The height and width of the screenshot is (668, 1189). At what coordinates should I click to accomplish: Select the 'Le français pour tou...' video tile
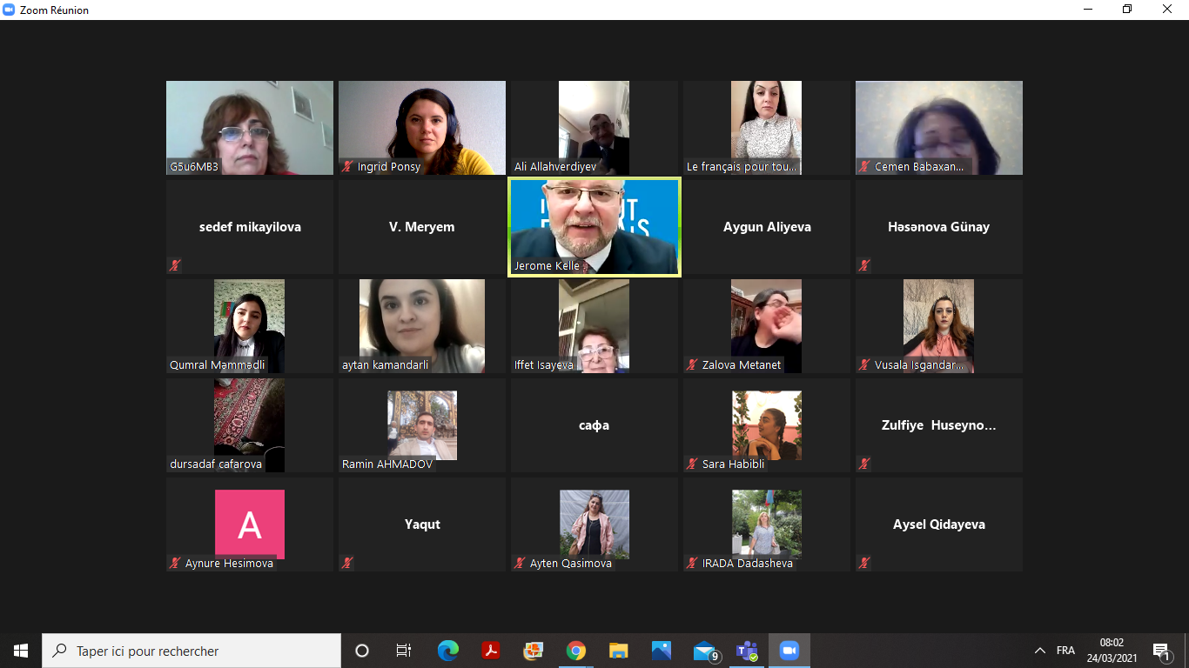(x=767, y=128)
